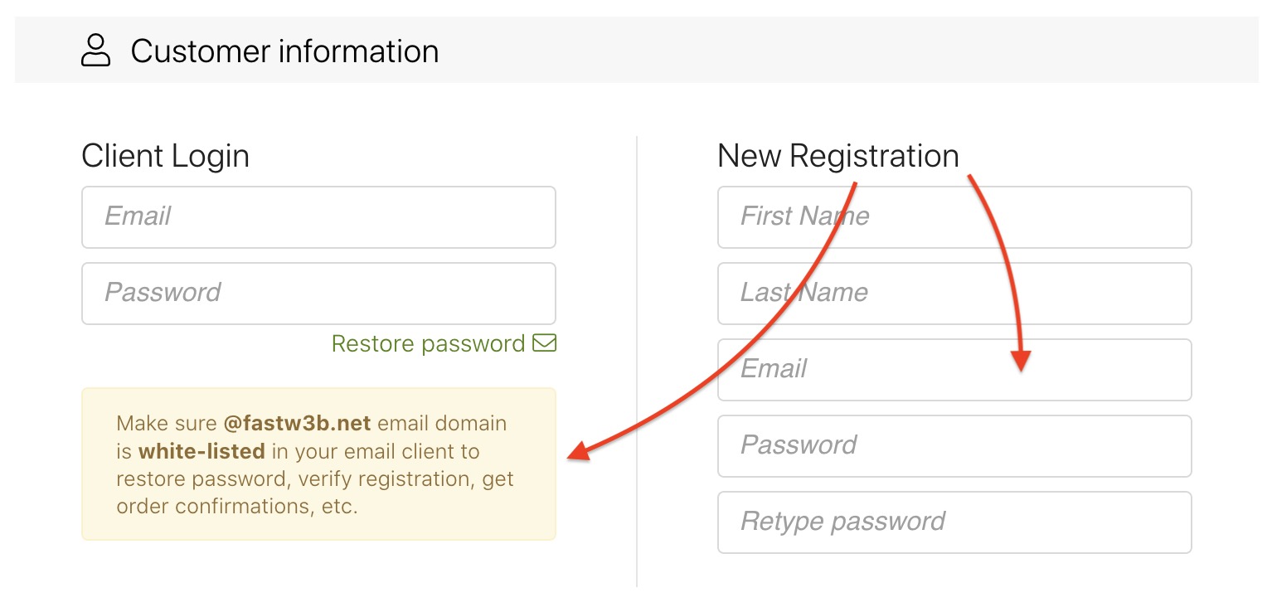Click the 'order confirmations, etc.' notice line
The width and height of the screenshot is (1272, 612).
237,507
